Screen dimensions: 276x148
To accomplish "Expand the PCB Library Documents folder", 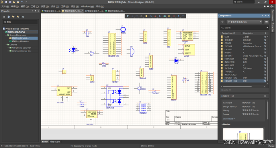I will pos(8,48).
